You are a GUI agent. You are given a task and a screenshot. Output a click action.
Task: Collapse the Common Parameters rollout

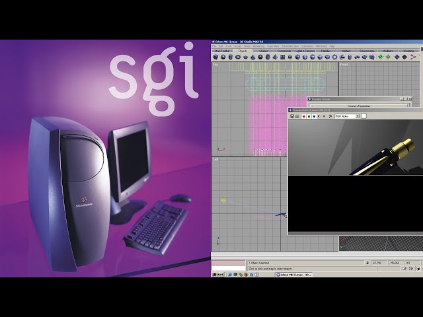[x=359, y=106]
